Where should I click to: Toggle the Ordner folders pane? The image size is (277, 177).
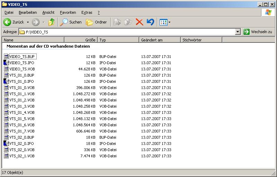96,22
